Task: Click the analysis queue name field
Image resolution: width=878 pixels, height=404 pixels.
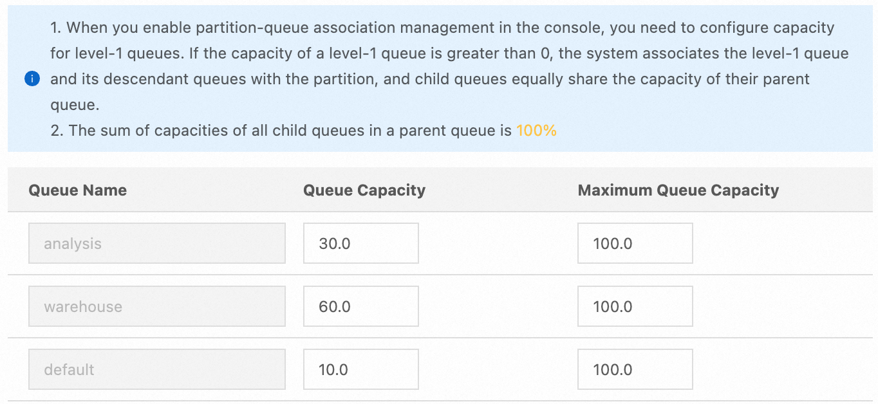Action: 156,243
